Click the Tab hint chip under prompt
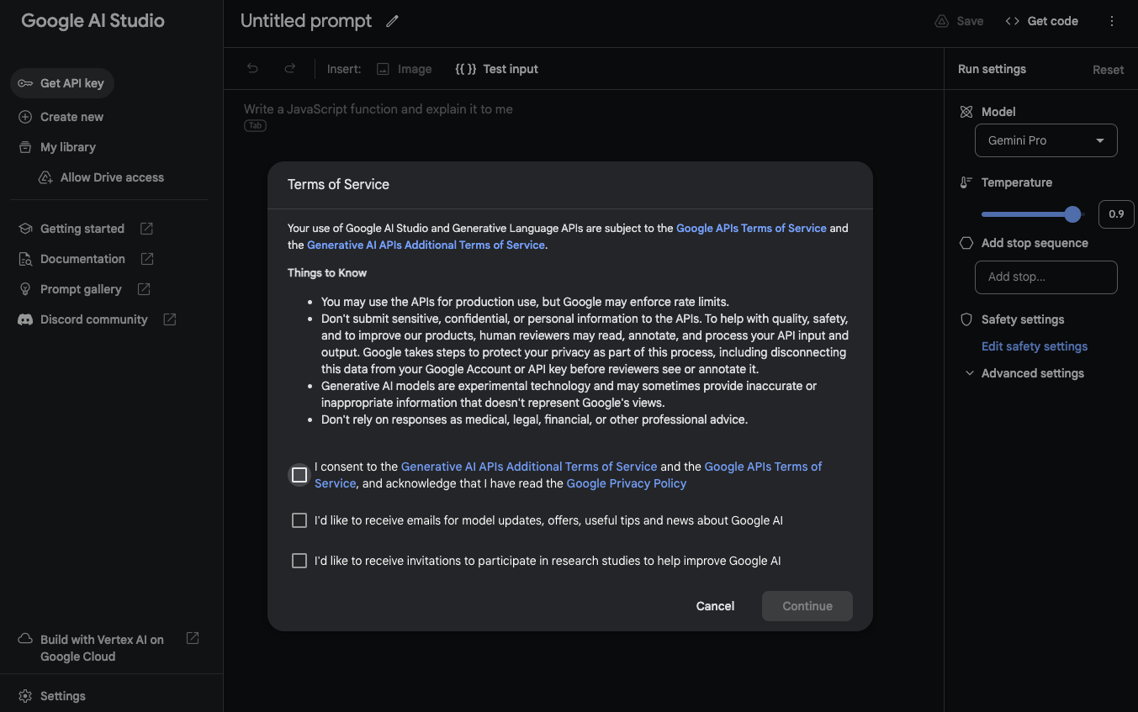1138x712 pixels. pyautogui.click(x=255, y=126)
